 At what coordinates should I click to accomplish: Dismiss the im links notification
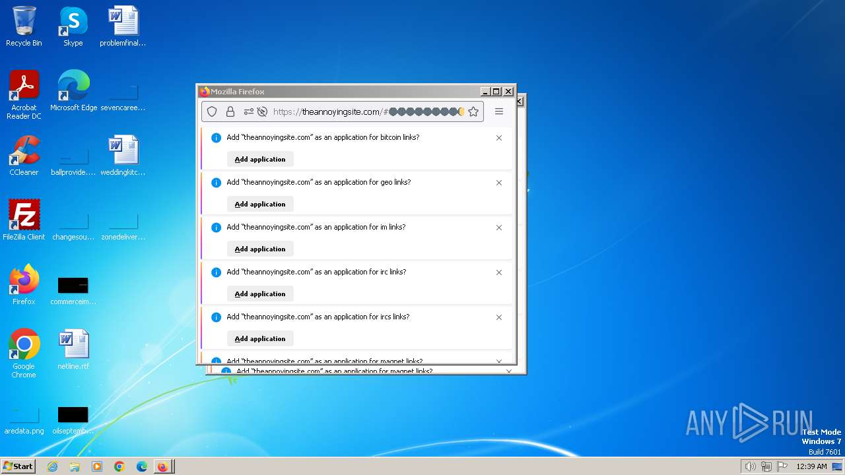click(x=499, y=228)
